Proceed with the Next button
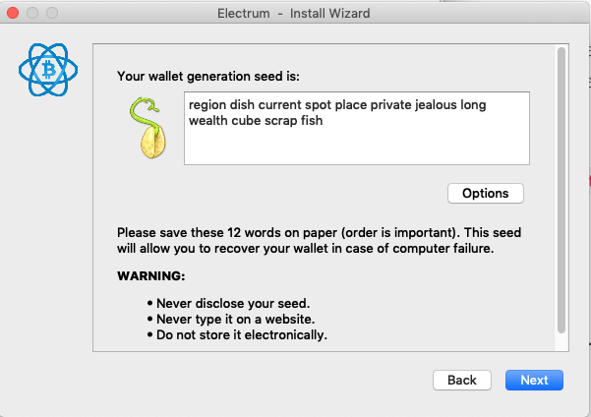 (x=534, y=380)
